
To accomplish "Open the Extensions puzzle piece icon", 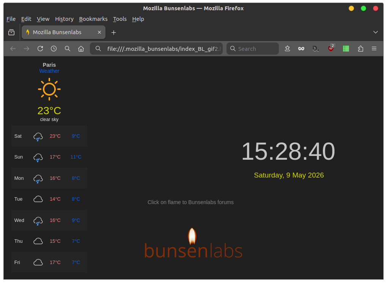I will point(360,49).
